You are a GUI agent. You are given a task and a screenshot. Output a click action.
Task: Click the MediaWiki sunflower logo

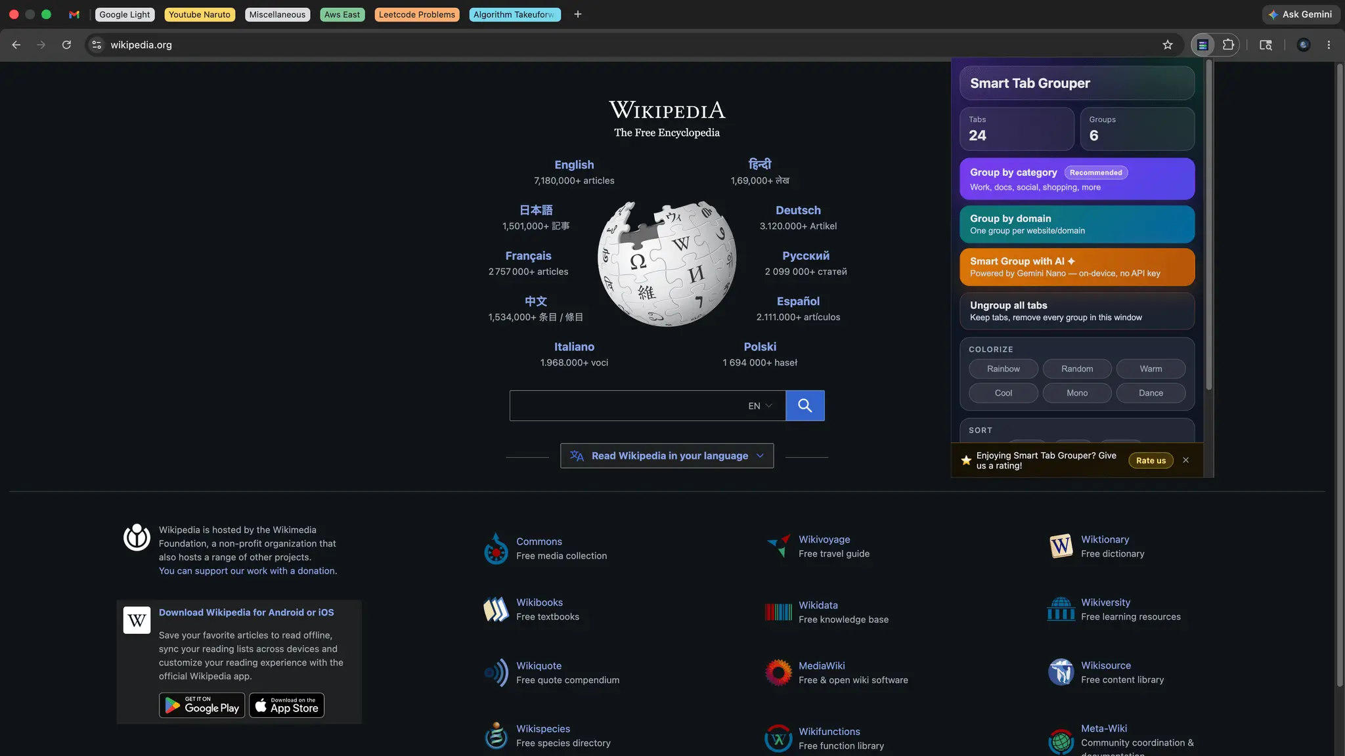tap(778, 673)
